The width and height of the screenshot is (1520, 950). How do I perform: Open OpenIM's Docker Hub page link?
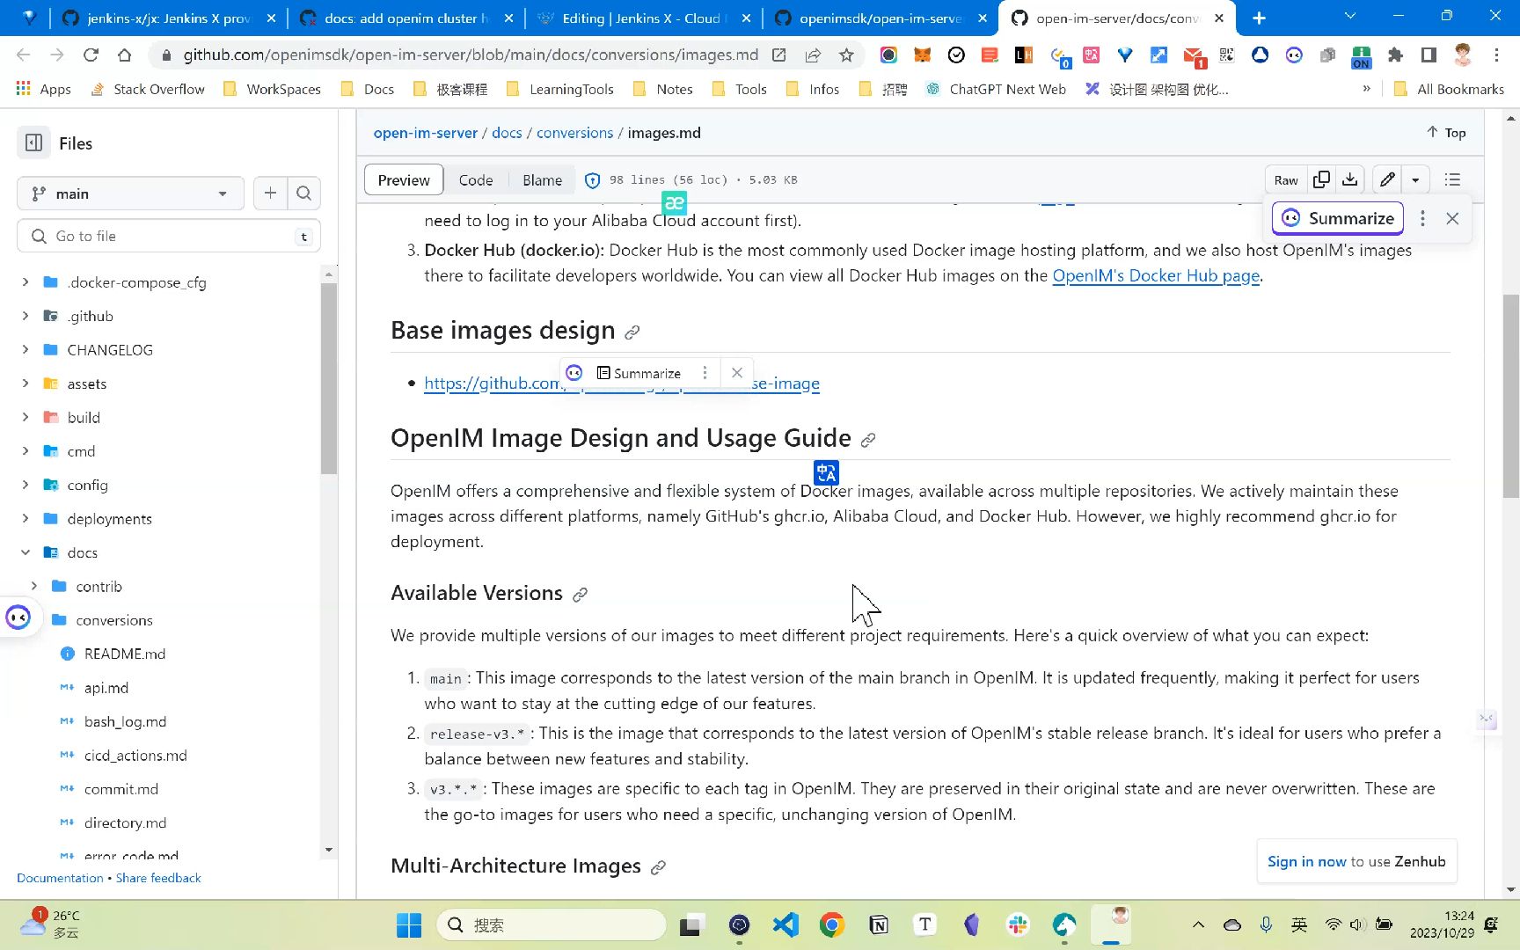(x=1156, y=275)
